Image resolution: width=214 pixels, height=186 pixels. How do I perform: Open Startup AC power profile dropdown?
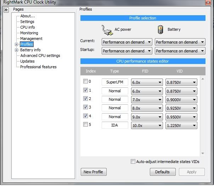(x=127, y=51)
